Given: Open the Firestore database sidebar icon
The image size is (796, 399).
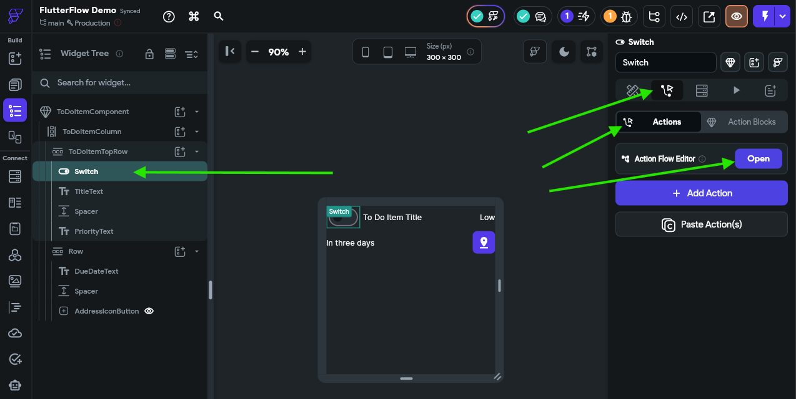Looking at the screenshot, I should 15,176.
